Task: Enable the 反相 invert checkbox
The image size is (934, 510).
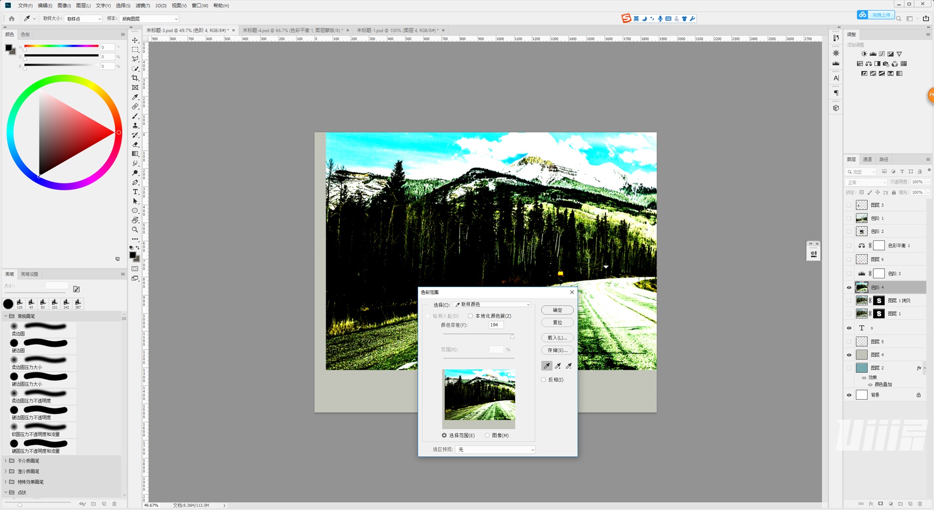Action: [543, 380]
